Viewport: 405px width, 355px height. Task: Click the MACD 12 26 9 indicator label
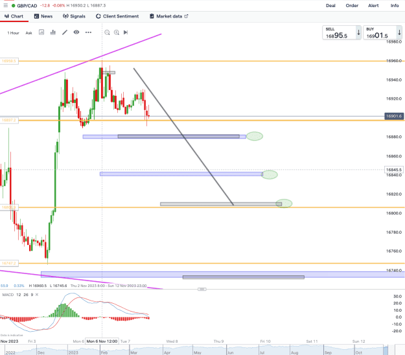pos(17,295)
